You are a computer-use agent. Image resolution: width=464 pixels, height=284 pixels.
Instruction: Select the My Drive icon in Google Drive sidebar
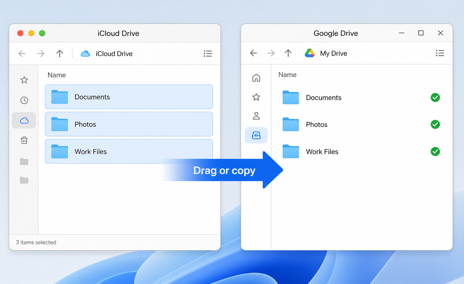[256, 135]
